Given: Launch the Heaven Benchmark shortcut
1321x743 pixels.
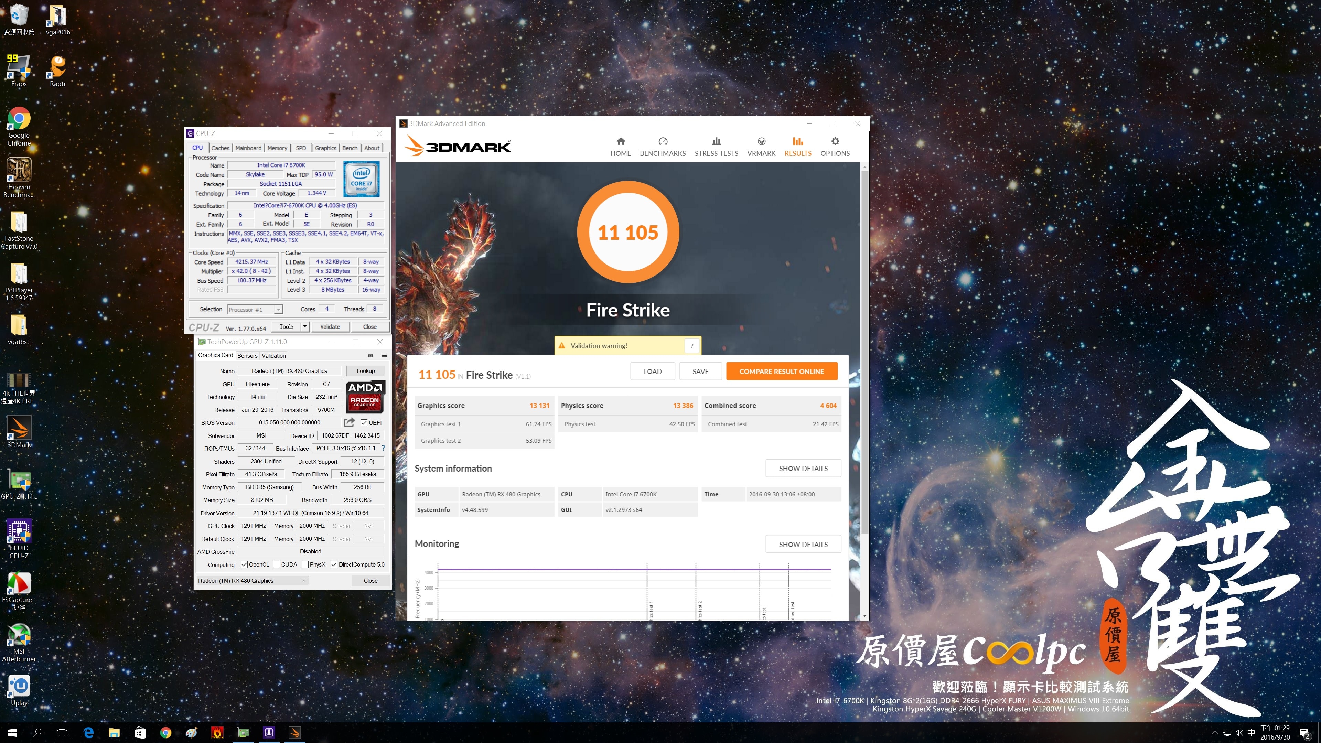Looking at the screenshot, I should 19,177.
